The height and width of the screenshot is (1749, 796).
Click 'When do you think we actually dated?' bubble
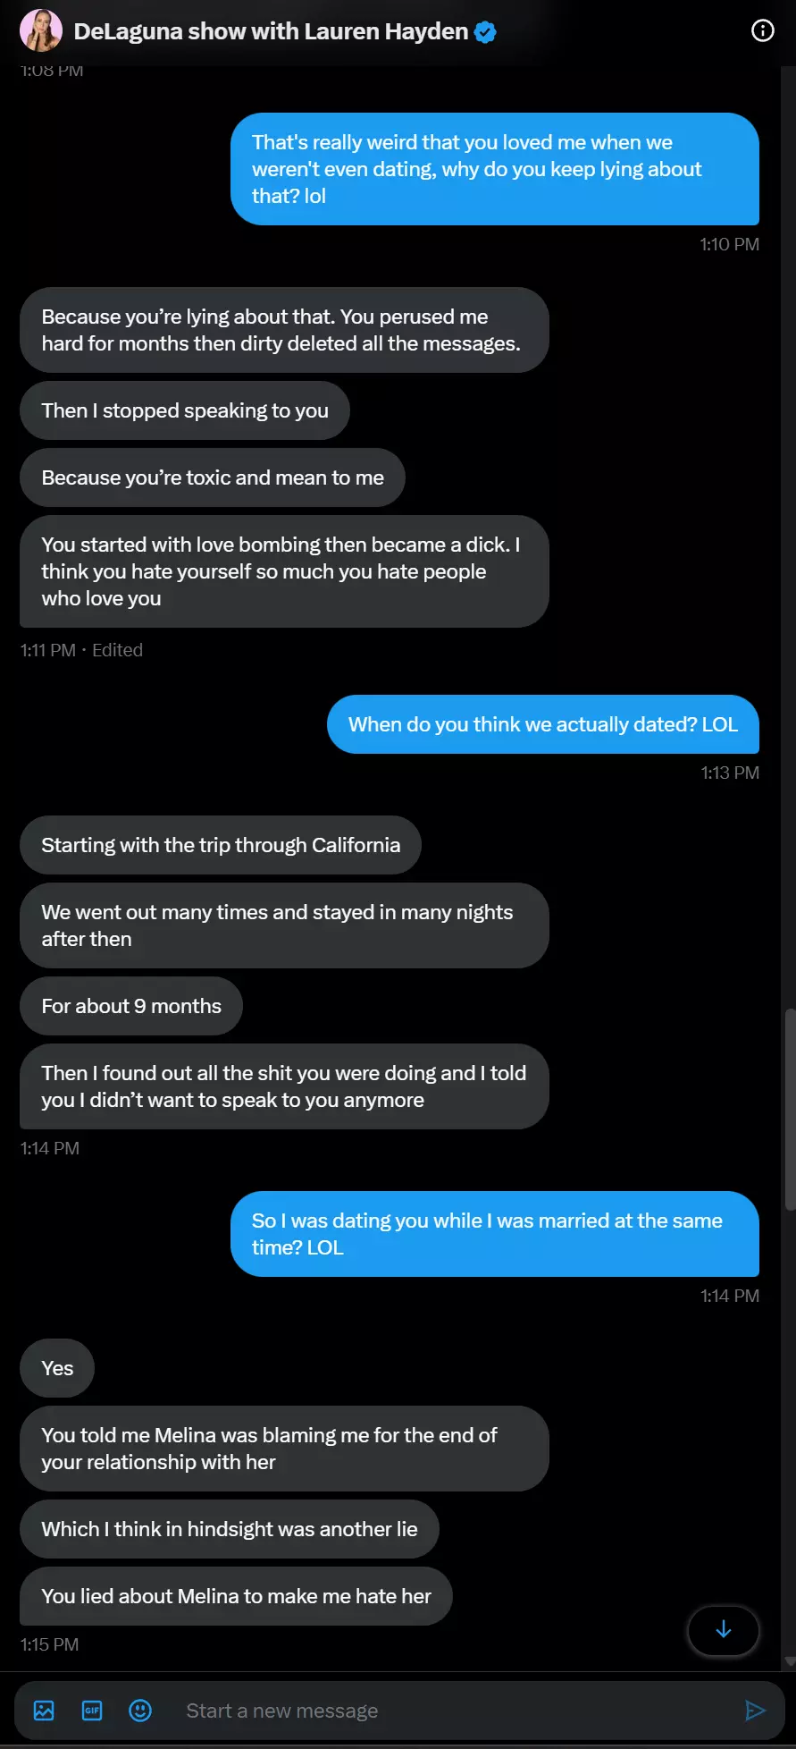point(543,724)
